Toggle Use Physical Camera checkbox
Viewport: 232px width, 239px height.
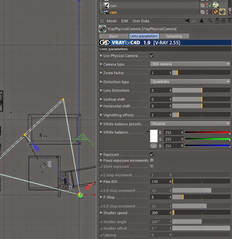point(152,56)
